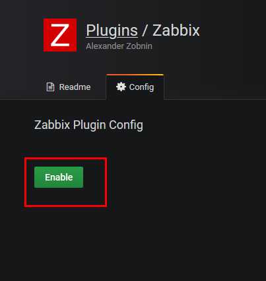Go back to the Plugins list link
266x281 pixels.
pyautogui.click(x=112, y=30)
